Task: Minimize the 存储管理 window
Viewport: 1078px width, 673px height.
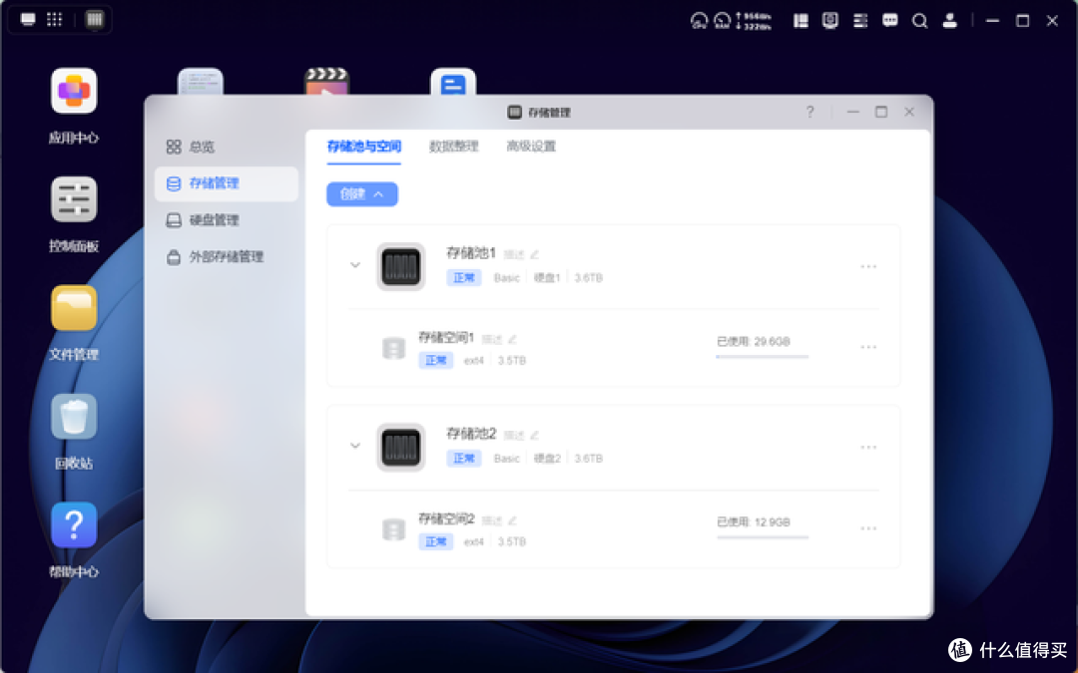Action: (853, 112)
